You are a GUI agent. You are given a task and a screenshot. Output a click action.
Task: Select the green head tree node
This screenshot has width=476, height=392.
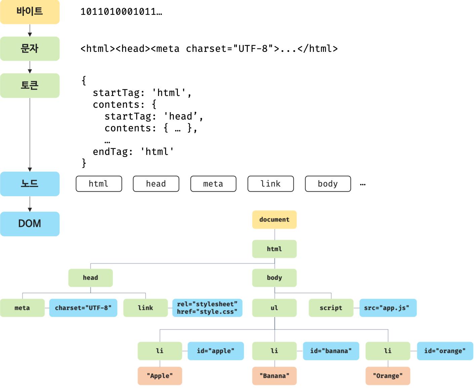[90, 278]
